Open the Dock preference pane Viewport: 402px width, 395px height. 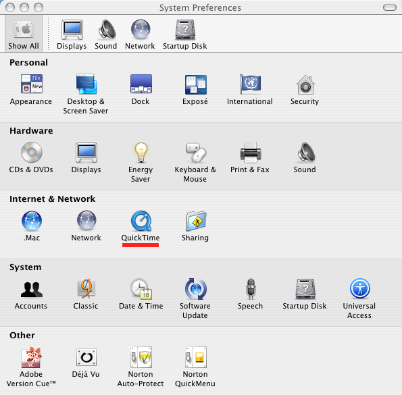coord(141,90)
